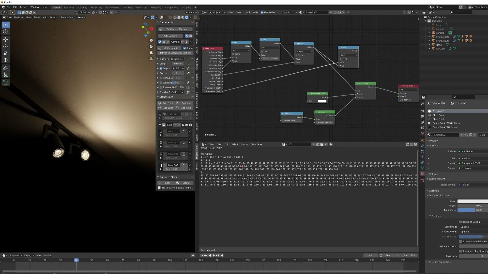The width and height of the screenshot is (488, 274).
Task: Toggle Point.001 light bulb in Light Mixer
Action: 161,154
